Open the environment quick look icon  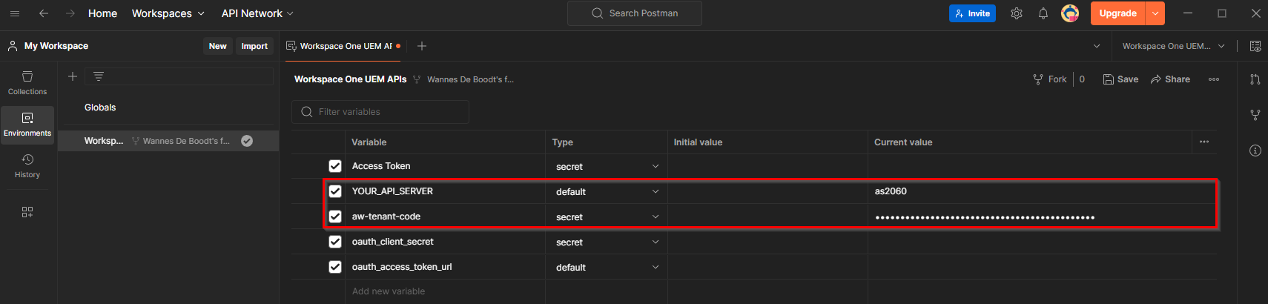point(1255,46)
